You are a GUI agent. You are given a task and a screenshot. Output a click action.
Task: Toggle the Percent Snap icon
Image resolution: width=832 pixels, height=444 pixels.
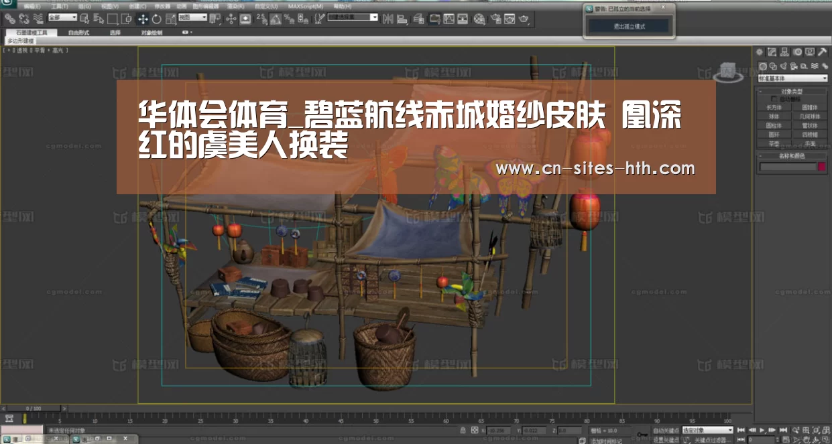[x=290, y=19]
